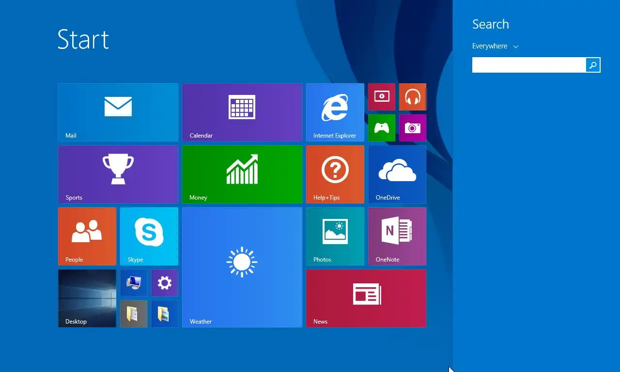Open the purple Camera tile
620x372 pixels.
point(413,128)
